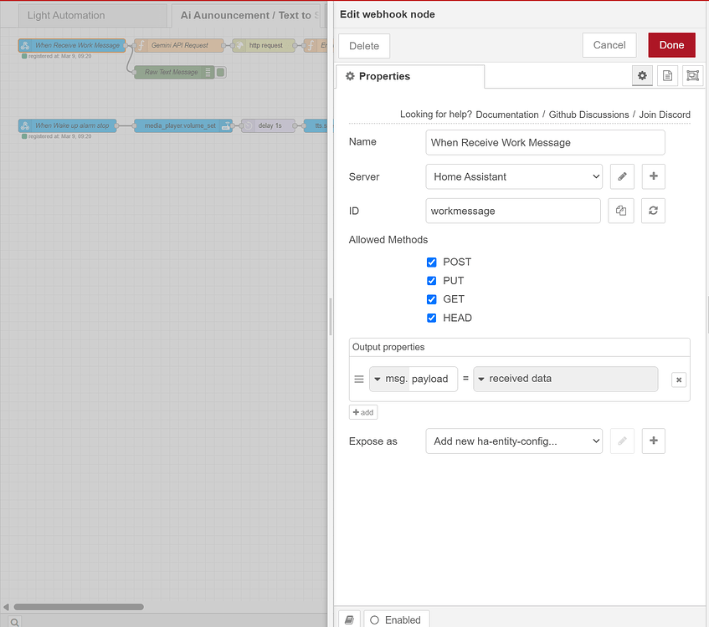709x627 pixels.
Task: Click the Cancel button
Action: click(609, 44)
